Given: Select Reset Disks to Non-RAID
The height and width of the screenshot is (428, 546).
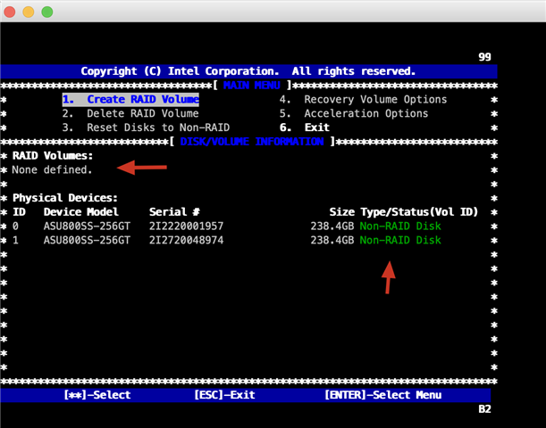Looking at the screenshot, I should 146,128.
